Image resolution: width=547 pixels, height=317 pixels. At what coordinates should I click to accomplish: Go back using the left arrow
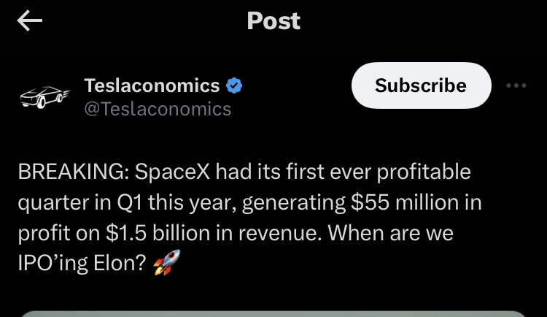pyautogui.click(x=30, y=22)
